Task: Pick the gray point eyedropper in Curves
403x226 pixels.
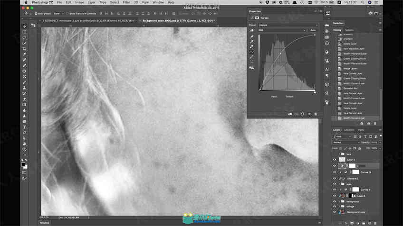Action: pos(251,42)
